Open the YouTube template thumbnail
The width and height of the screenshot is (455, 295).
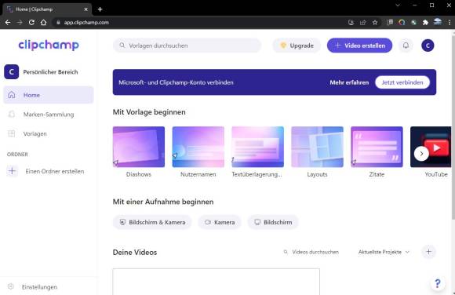tap(431, 147)
